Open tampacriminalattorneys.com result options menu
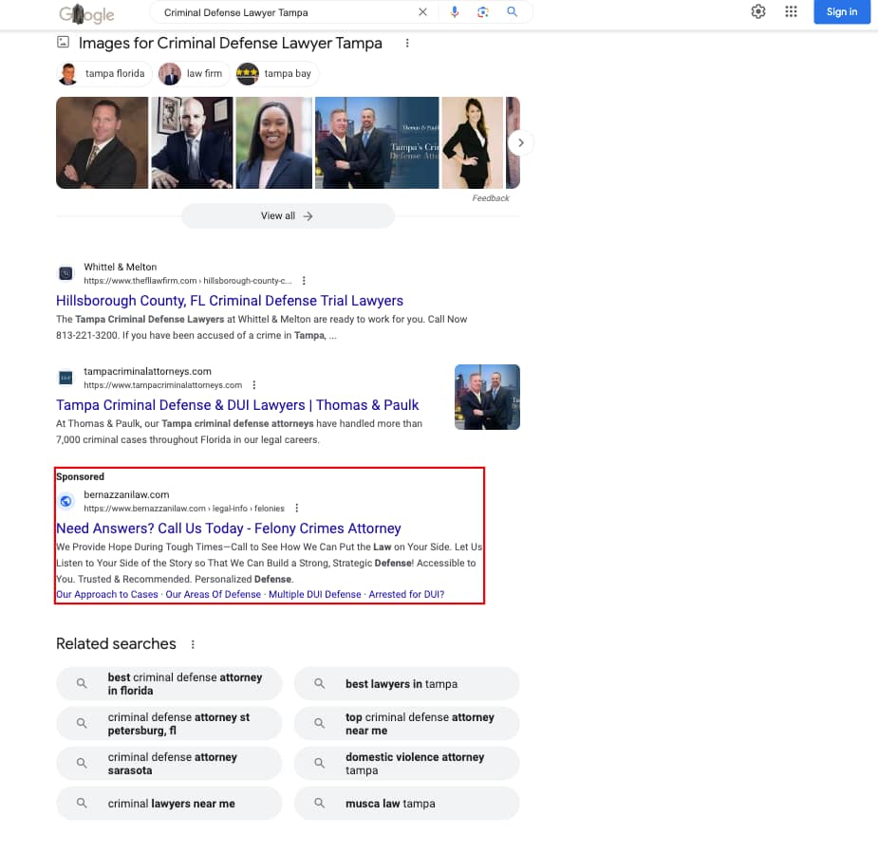The image size is (878, 853). (x=254, y=385)
